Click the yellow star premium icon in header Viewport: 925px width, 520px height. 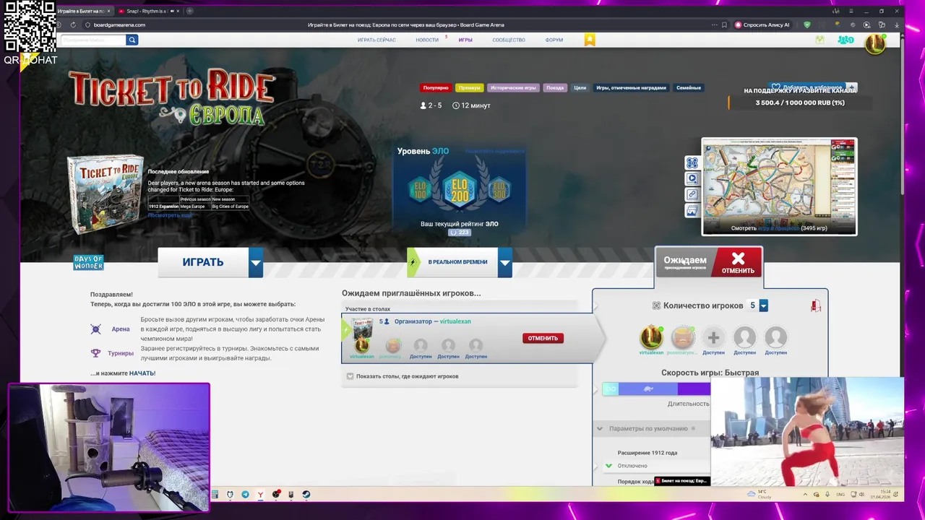[x=590, y=40]
